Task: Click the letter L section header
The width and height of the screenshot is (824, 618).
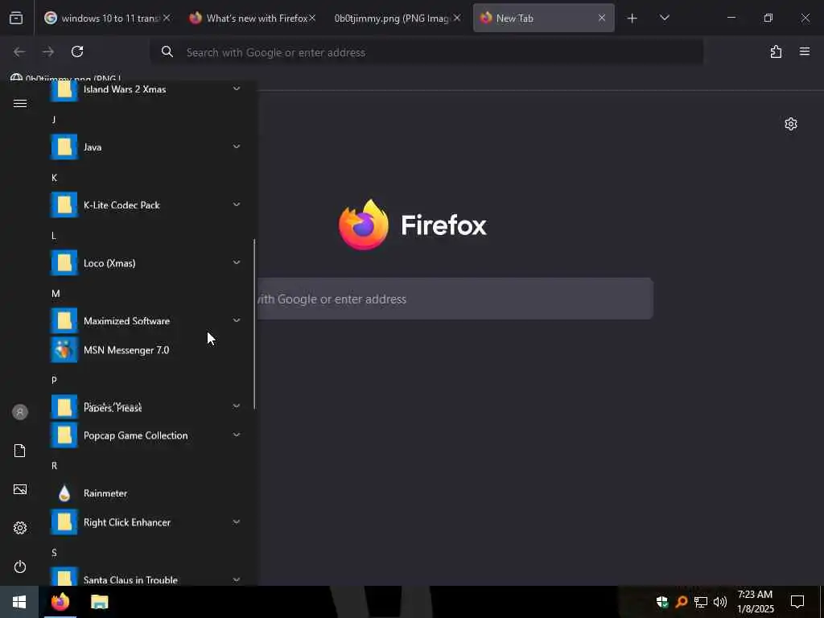Action: (x=54, y=236)
